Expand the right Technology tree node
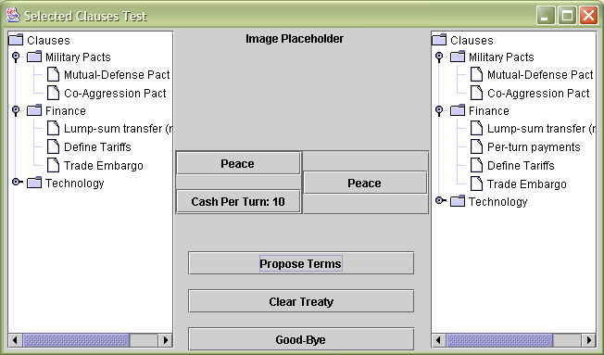Image resolution: width=604 pixels, height=355 pixels. (440, 200)
